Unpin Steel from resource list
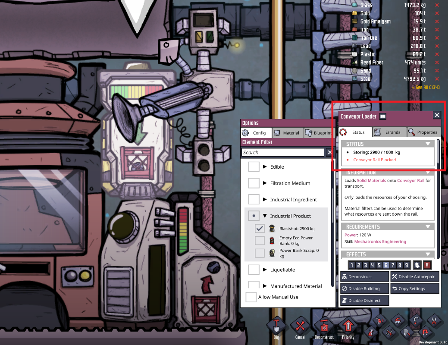This screenshot has height=345, width=448. [437, 79]
